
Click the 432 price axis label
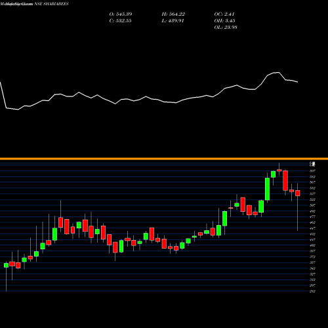[x=312, y=234]
